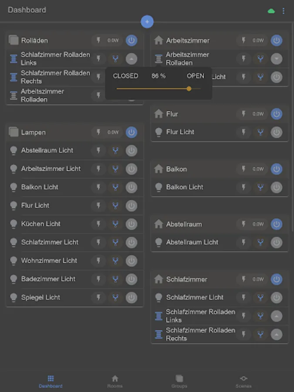This screenshot has height=392, width=294.
Task: Click the OPEN label in the shutter popup
Action: 195,76
